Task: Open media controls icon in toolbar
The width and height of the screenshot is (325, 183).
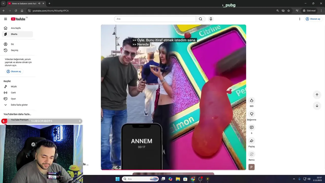Action: coord(297,11)
